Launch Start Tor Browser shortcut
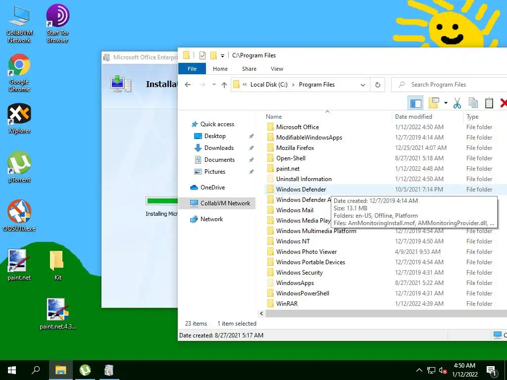The height and width of the screenshot is (380, 507). click(57, 25)
